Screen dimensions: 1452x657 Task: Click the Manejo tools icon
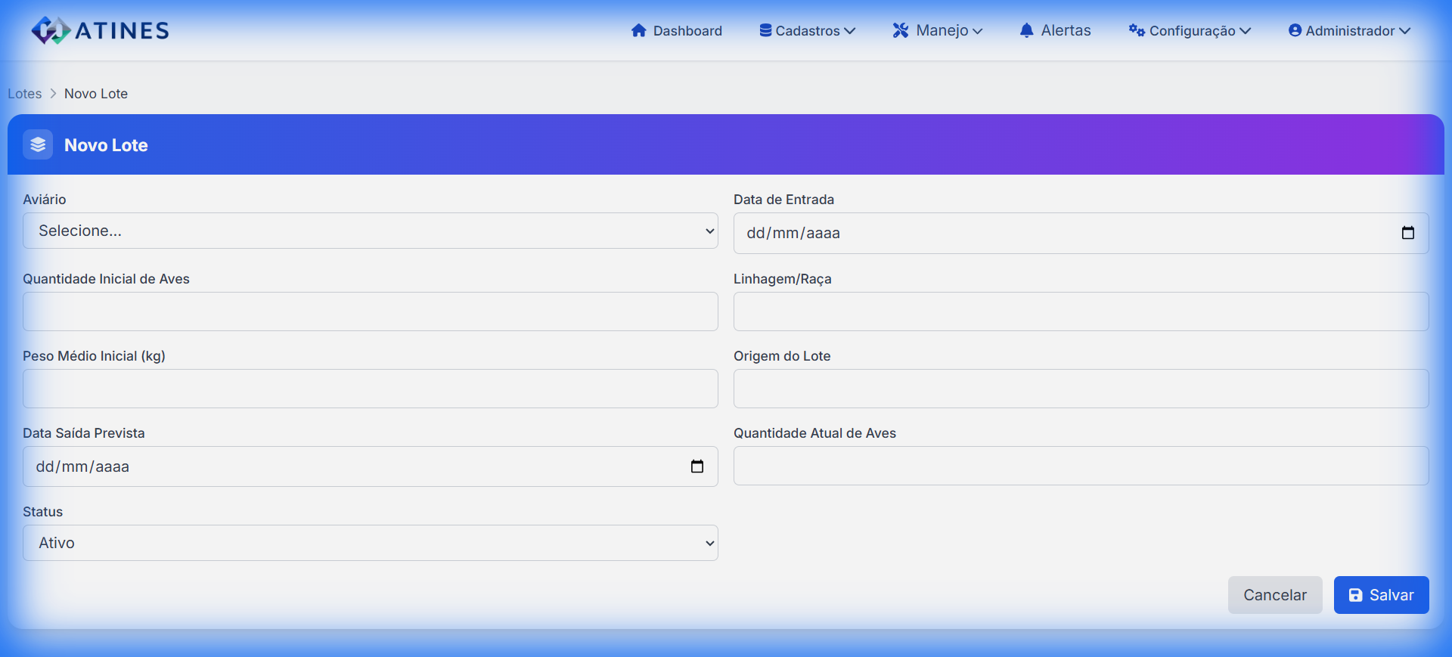(x=900, y=30)
